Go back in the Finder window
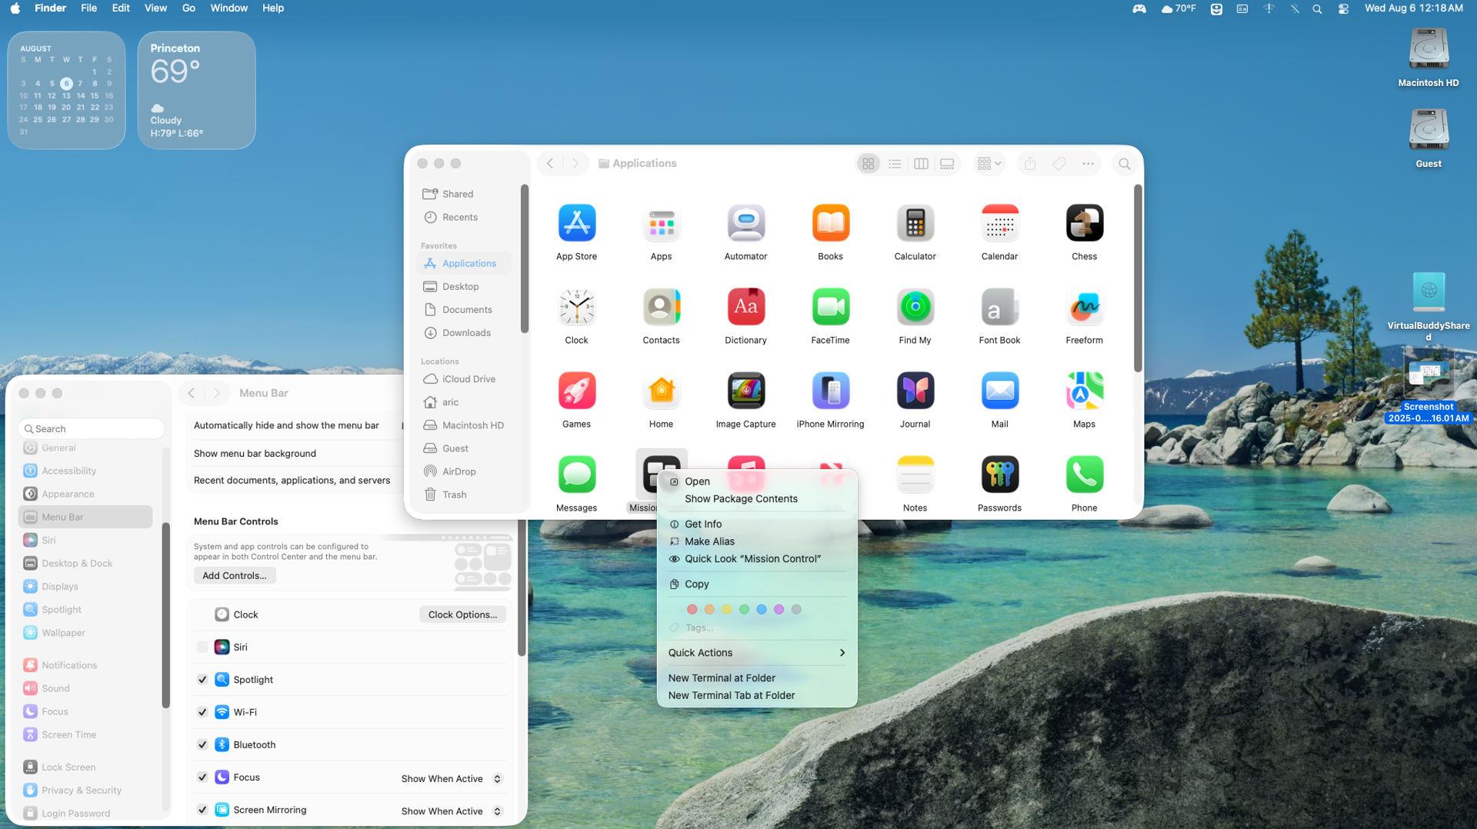The image size is (1477, 829). pyautogui.click(x=550, y=164)
